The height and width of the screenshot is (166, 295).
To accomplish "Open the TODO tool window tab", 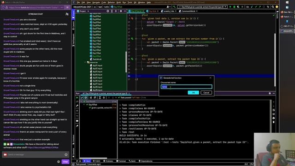I will tap(96, 161).
